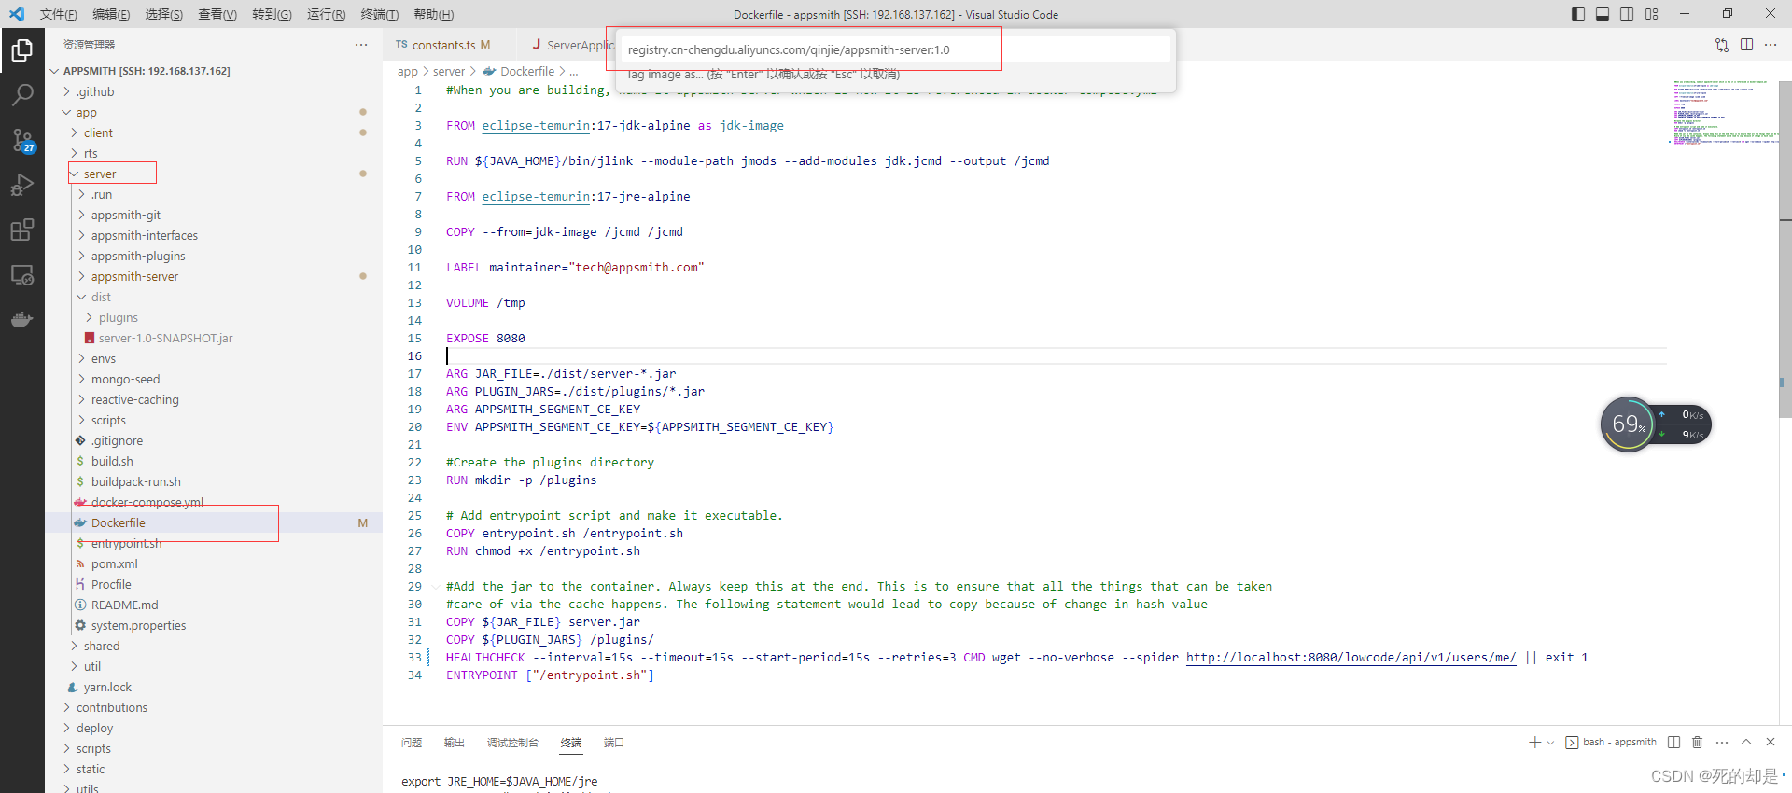
Task: Maximize the panel with the up chevron
Action: click(1746, 742)
